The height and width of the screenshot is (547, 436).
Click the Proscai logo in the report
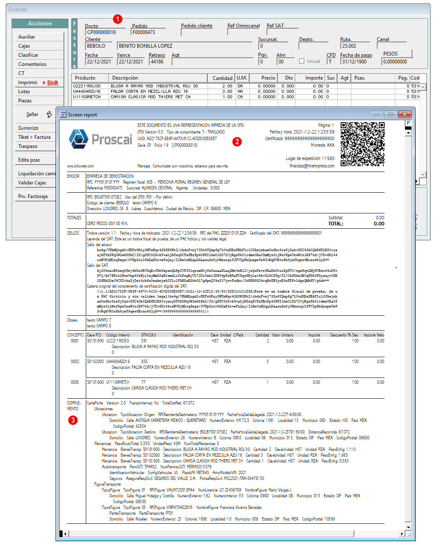100,139
